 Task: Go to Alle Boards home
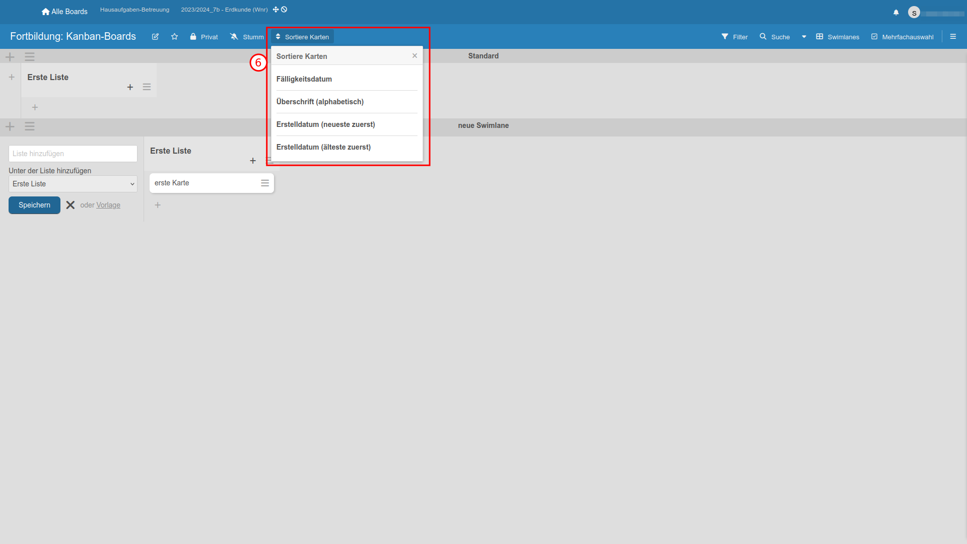tap(64, 12)
